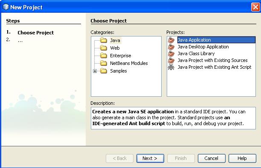The width and height of the screenshot is (261, 168).
Task: Click the Projects label
Action: [x=175, y=32]
